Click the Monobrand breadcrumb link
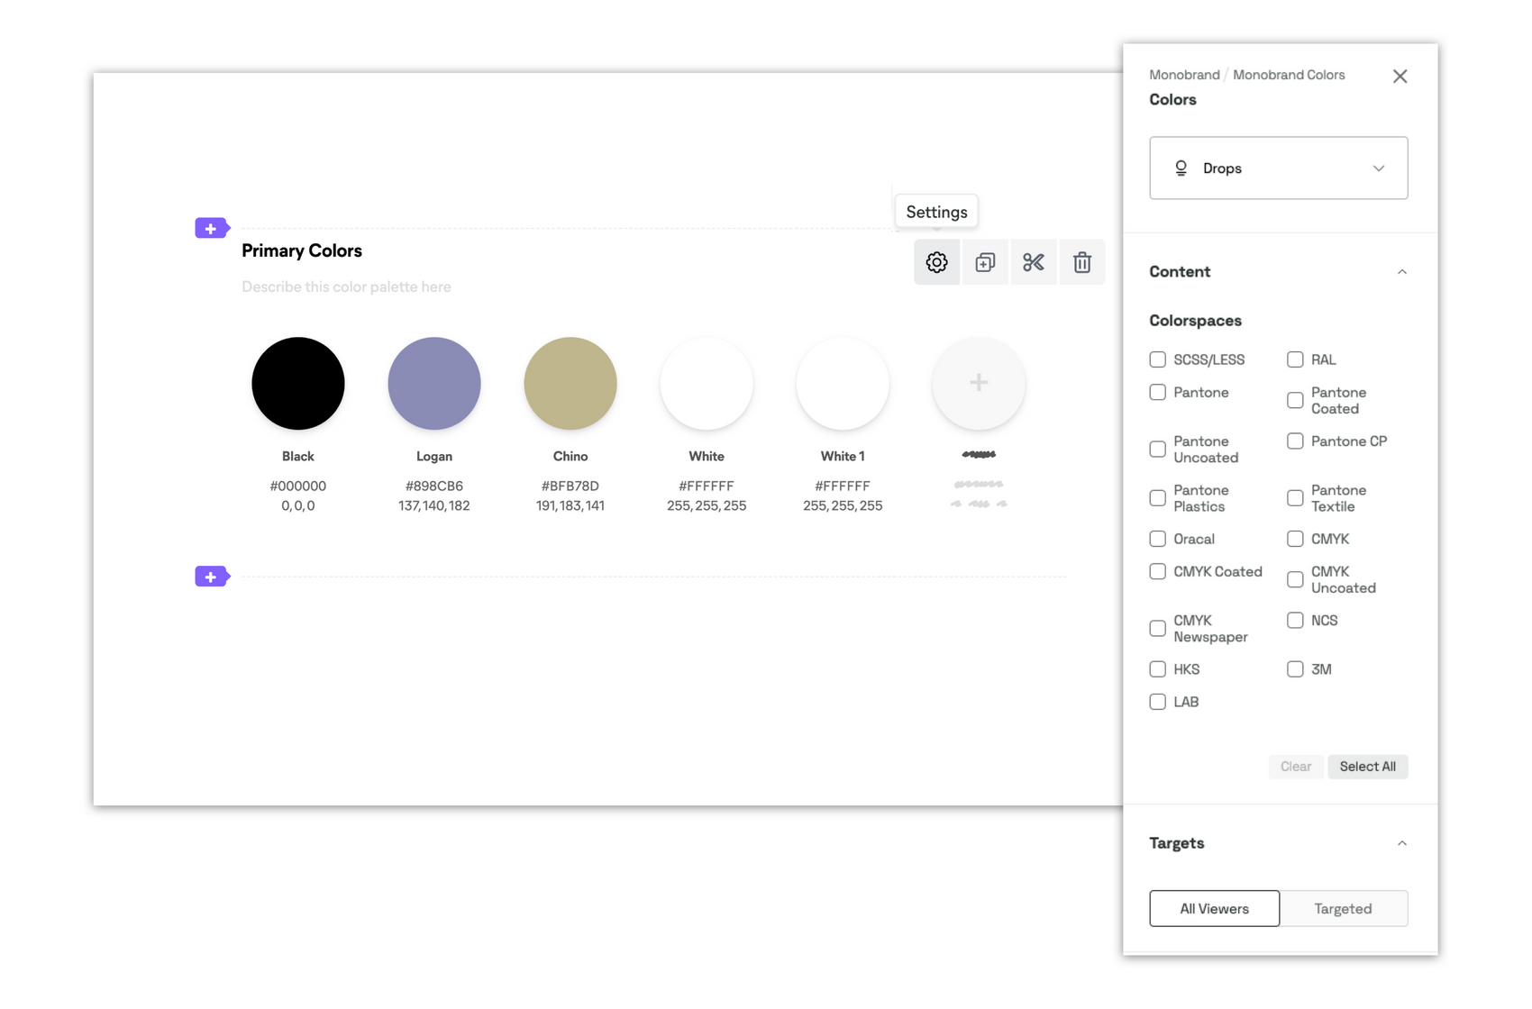 (1184, 75)
